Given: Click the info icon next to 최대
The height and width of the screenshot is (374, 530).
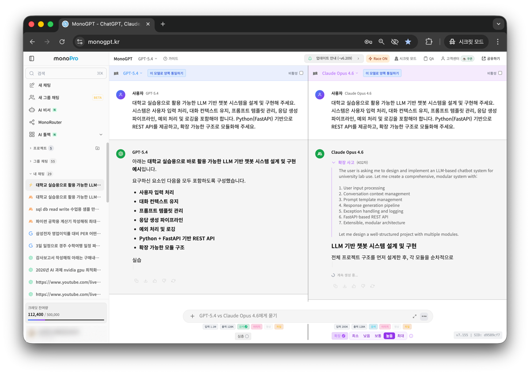Looking at the screenshot, I should pos(411,336).
